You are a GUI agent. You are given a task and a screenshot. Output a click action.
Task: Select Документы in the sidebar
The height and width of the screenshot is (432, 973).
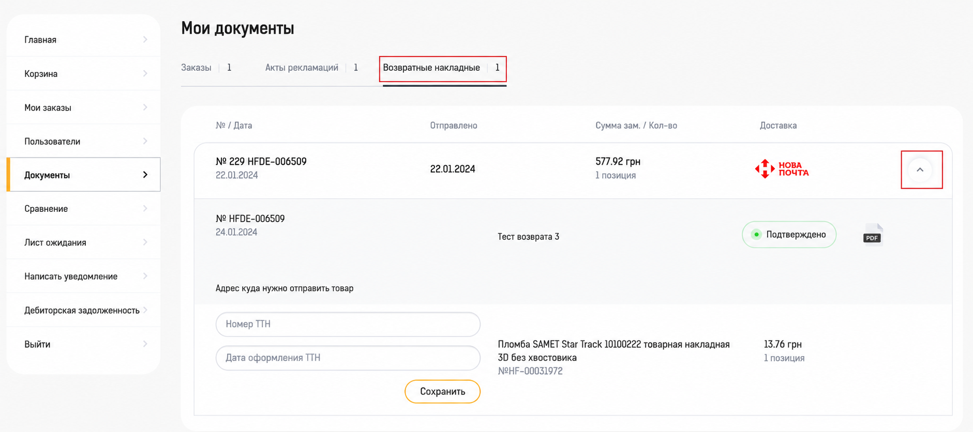coord(83,175)
